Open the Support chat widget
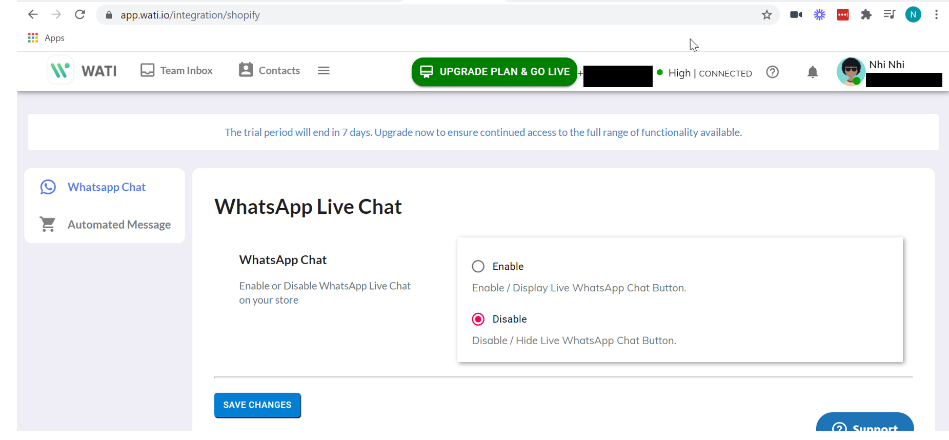This screenshot has height=440, width=949. point(865,422)
